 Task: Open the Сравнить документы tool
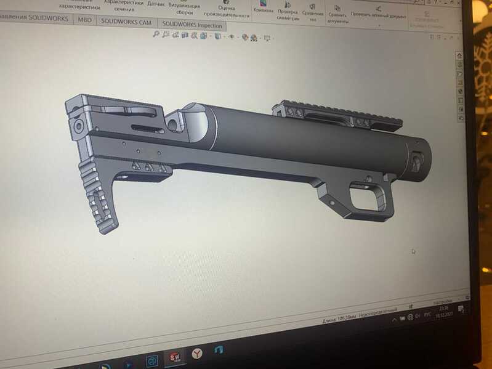(337, 14)
